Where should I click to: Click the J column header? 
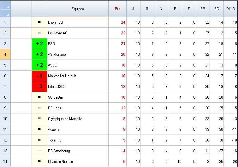pos(133,9)
